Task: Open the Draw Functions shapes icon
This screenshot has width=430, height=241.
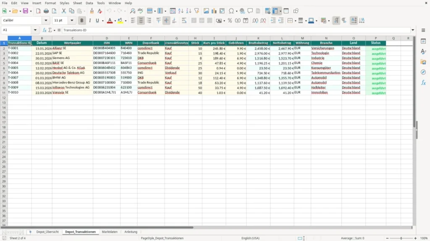Action: coord(296,11)
